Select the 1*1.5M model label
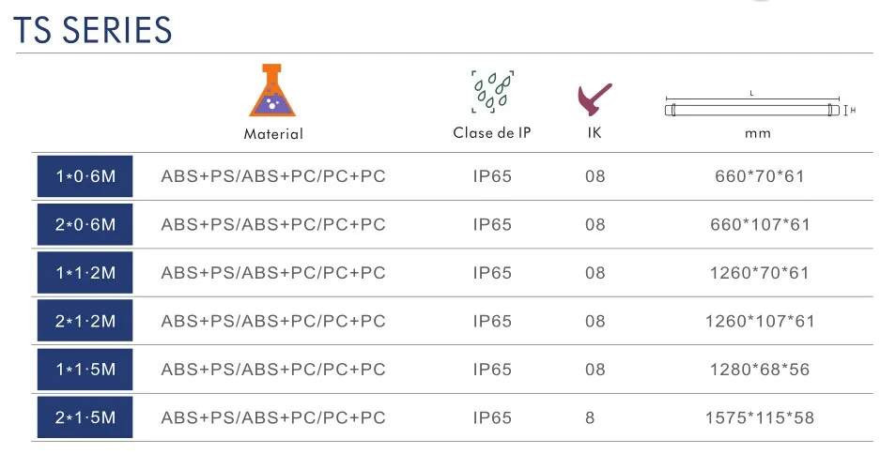The width and height of the screenshot is (896, 454). coord(85,370)
